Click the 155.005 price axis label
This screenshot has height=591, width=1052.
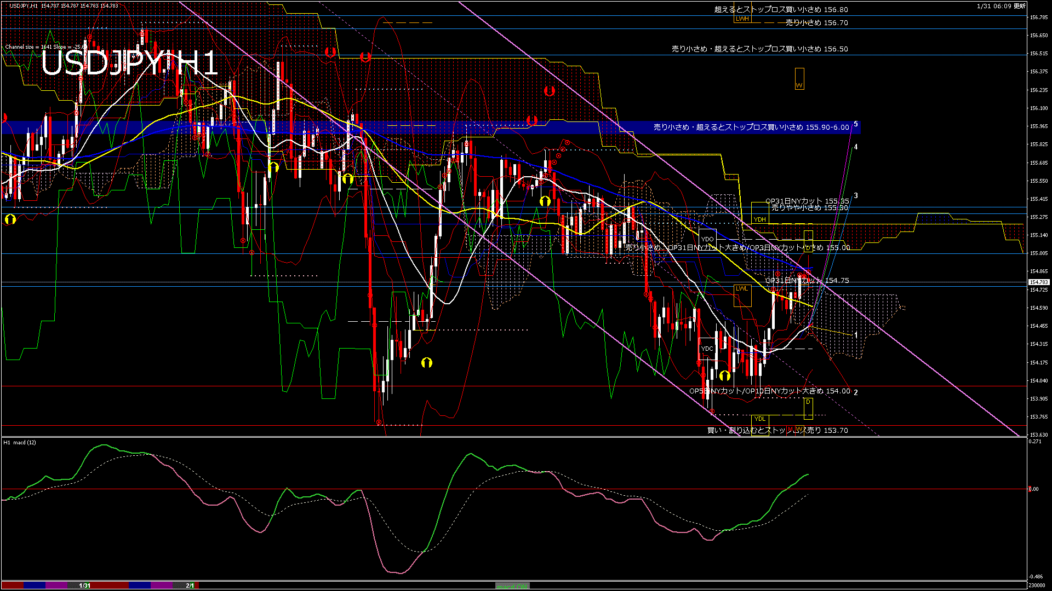coord(1039,253)
